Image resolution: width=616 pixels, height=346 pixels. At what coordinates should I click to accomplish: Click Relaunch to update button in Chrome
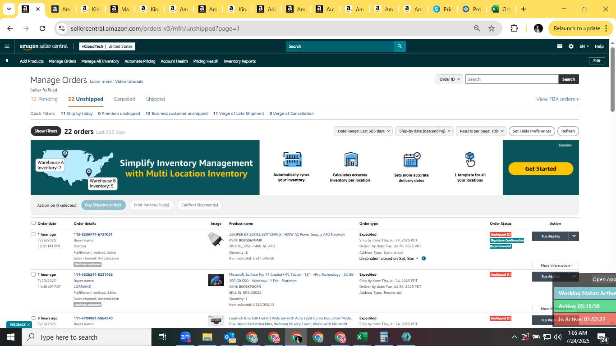pyautogui.click(x=580, y=28)
